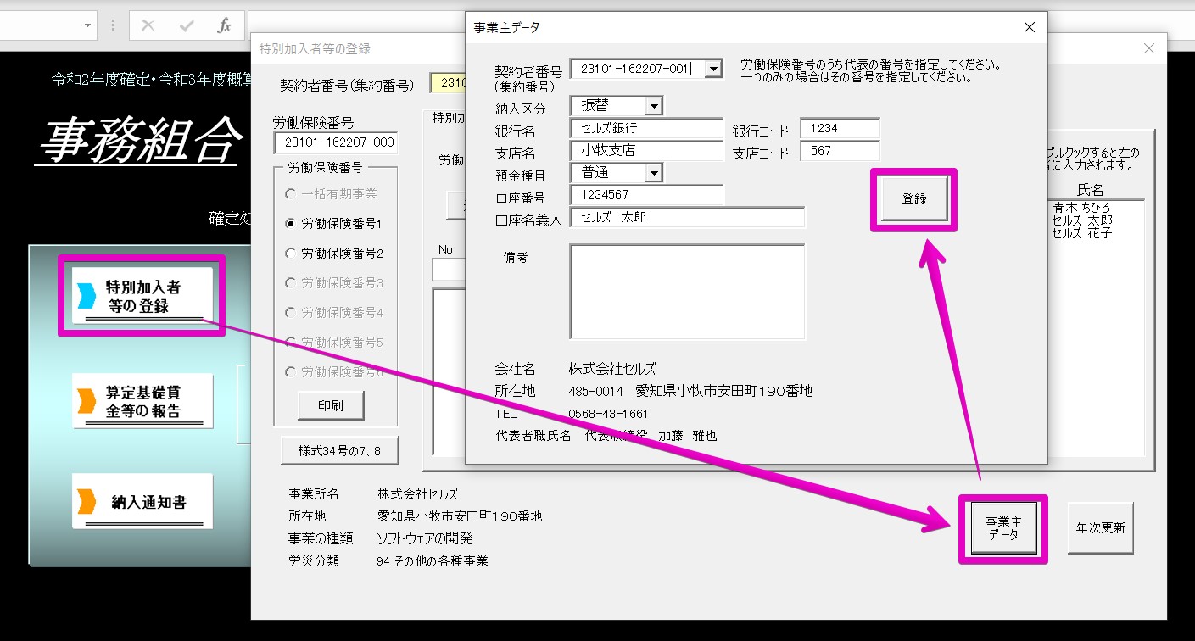Viewport: 1195px width, 641px height.
Task: Click the orange arrow icon on 納入通知書
Action: [87, 501]
